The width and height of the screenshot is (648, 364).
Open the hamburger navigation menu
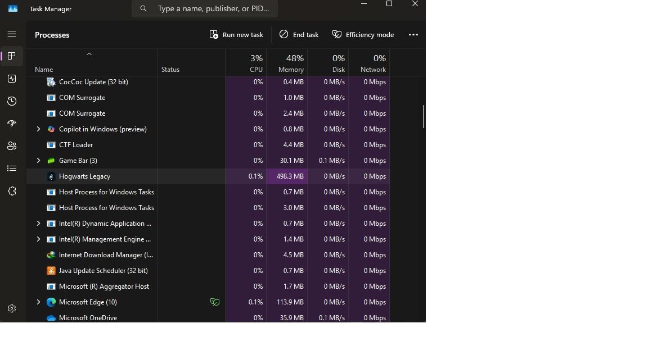pyautogui.click(x=12, y=34)
